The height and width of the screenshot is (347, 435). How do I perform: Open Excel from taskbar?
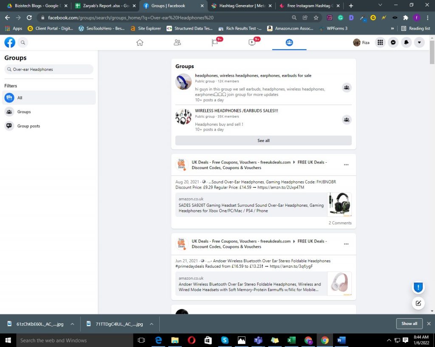(x=291, y=340)
